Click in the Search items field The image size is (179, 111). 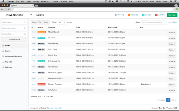pyautogui.click(x=14, y=22)
